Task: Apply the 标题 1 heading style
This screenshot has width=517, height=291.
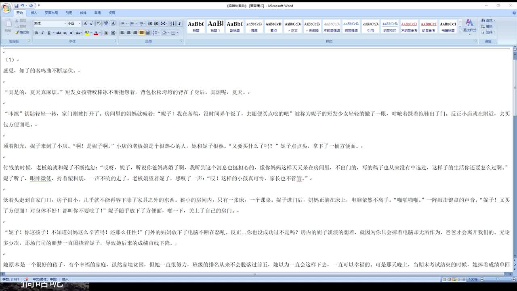Action: [215, 26]
